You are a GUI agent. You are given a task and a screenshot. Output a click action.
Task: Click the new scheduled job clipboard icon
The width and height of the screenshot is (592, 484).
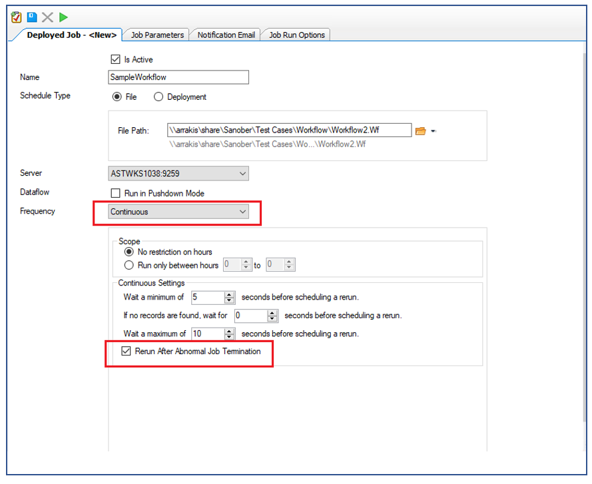17,17
